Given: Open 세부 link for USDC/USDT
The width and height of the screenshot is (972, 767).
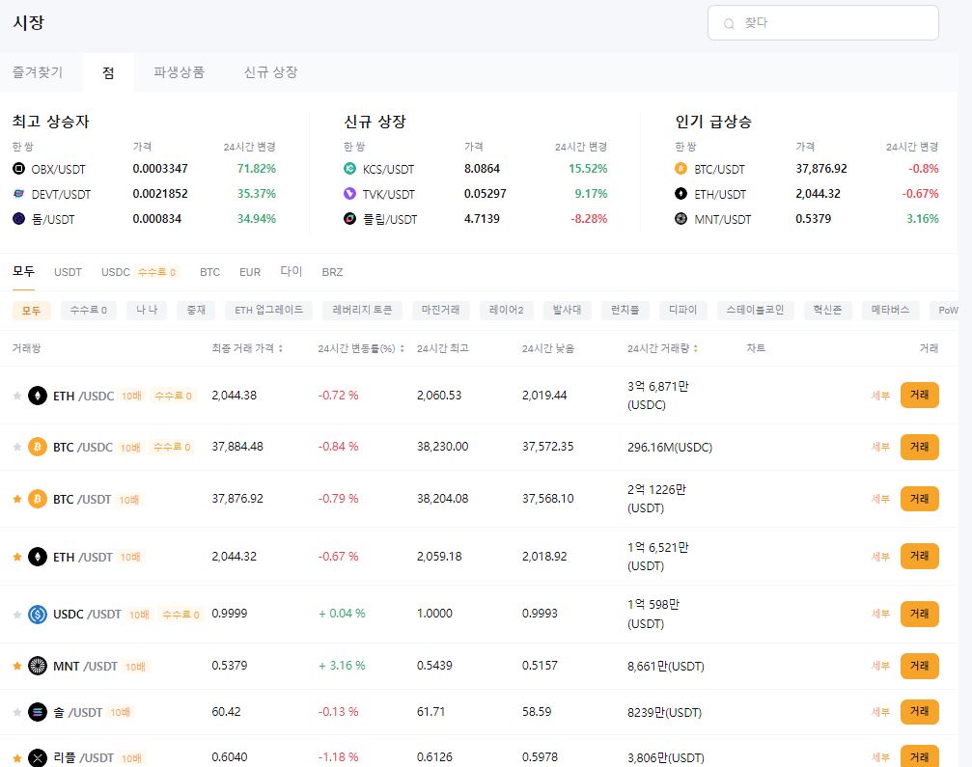Looking at the screenshot, I should click(x=880, y=614).
